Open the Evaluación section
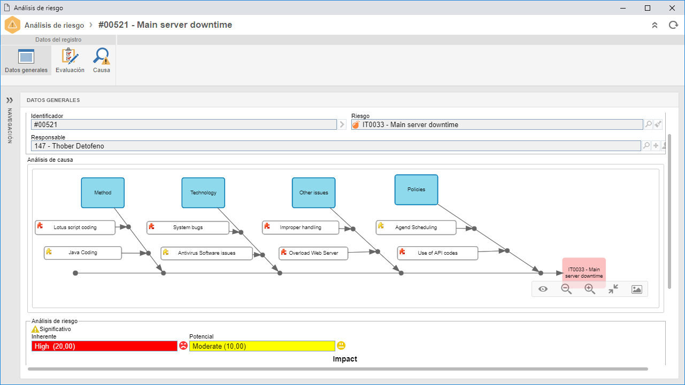The height and width of the screenshot is (385, 685). (70, 60)
